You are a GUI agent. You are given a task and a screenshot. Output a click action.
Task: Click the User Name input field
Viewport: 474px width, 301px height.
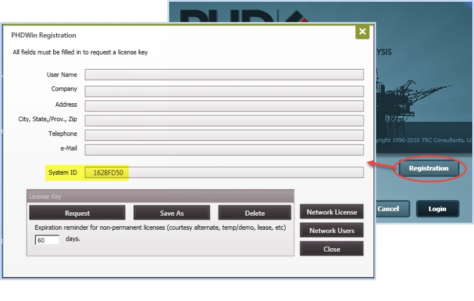[224, 75]
